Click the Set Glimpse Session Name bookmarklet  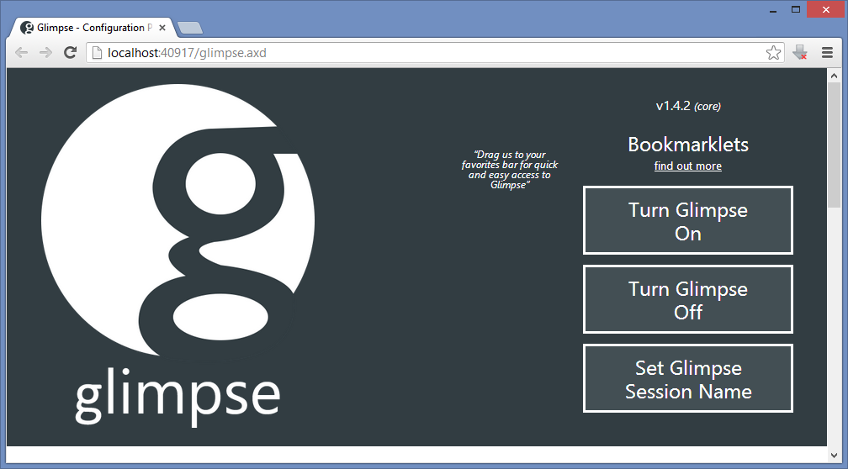tap(688, 378)
